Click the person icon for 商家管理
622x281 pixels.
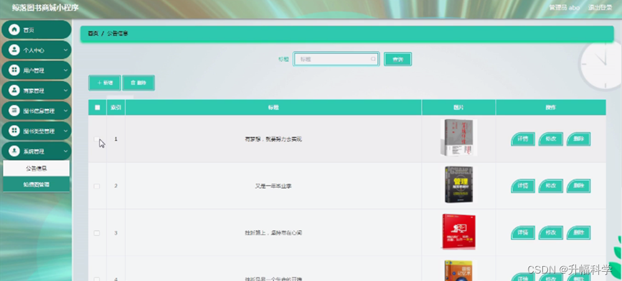coord(14,91)
